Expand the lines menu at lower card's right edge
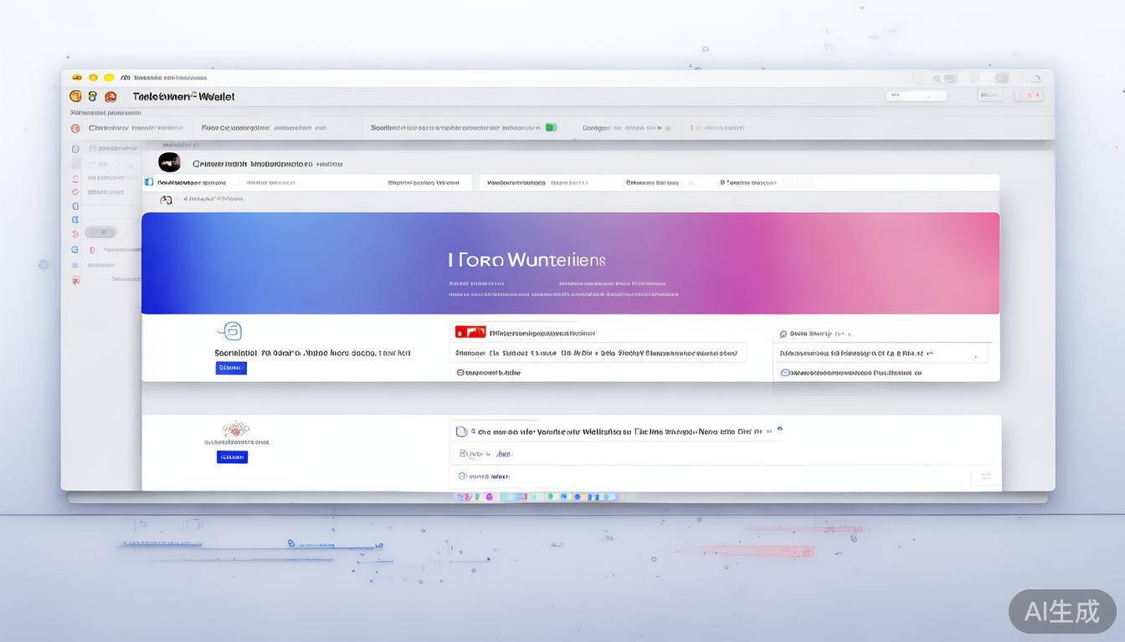The width and height of the screenshot is (1125, 642). [985, 476]
